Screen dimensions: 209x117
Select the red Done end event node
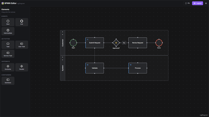click(x=159, y=43)
